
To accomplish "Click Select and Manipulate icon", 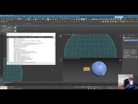I will [x=45, y=19].
